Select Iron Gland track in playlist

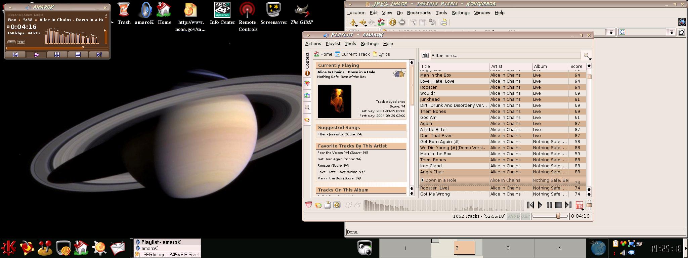coord(503,166)
